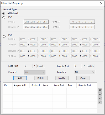Click the Remote Port column header
This screenshot has width=105, height=115.
coord(85,85)
